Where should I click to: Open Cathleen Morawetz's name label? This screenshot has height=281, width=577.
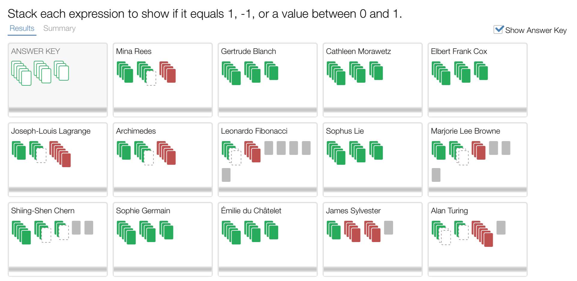[358, 52]
